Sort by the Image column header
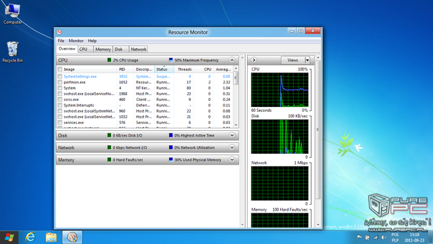 pyautogui.click(x=90, y=69)
